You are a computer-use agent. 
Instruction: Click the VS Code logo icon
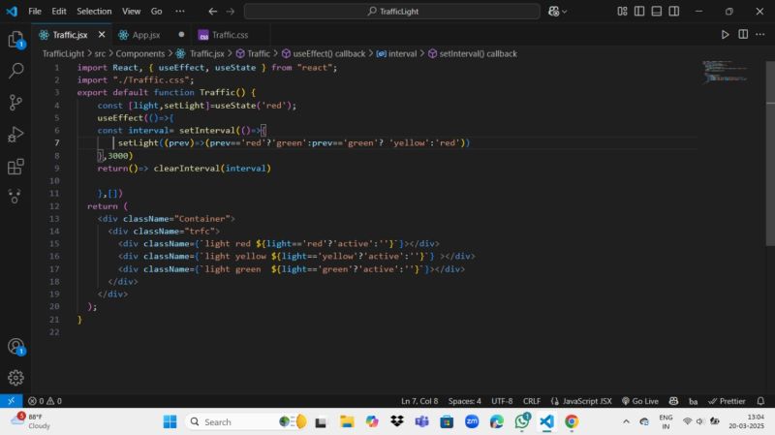[x=12, y=12]
